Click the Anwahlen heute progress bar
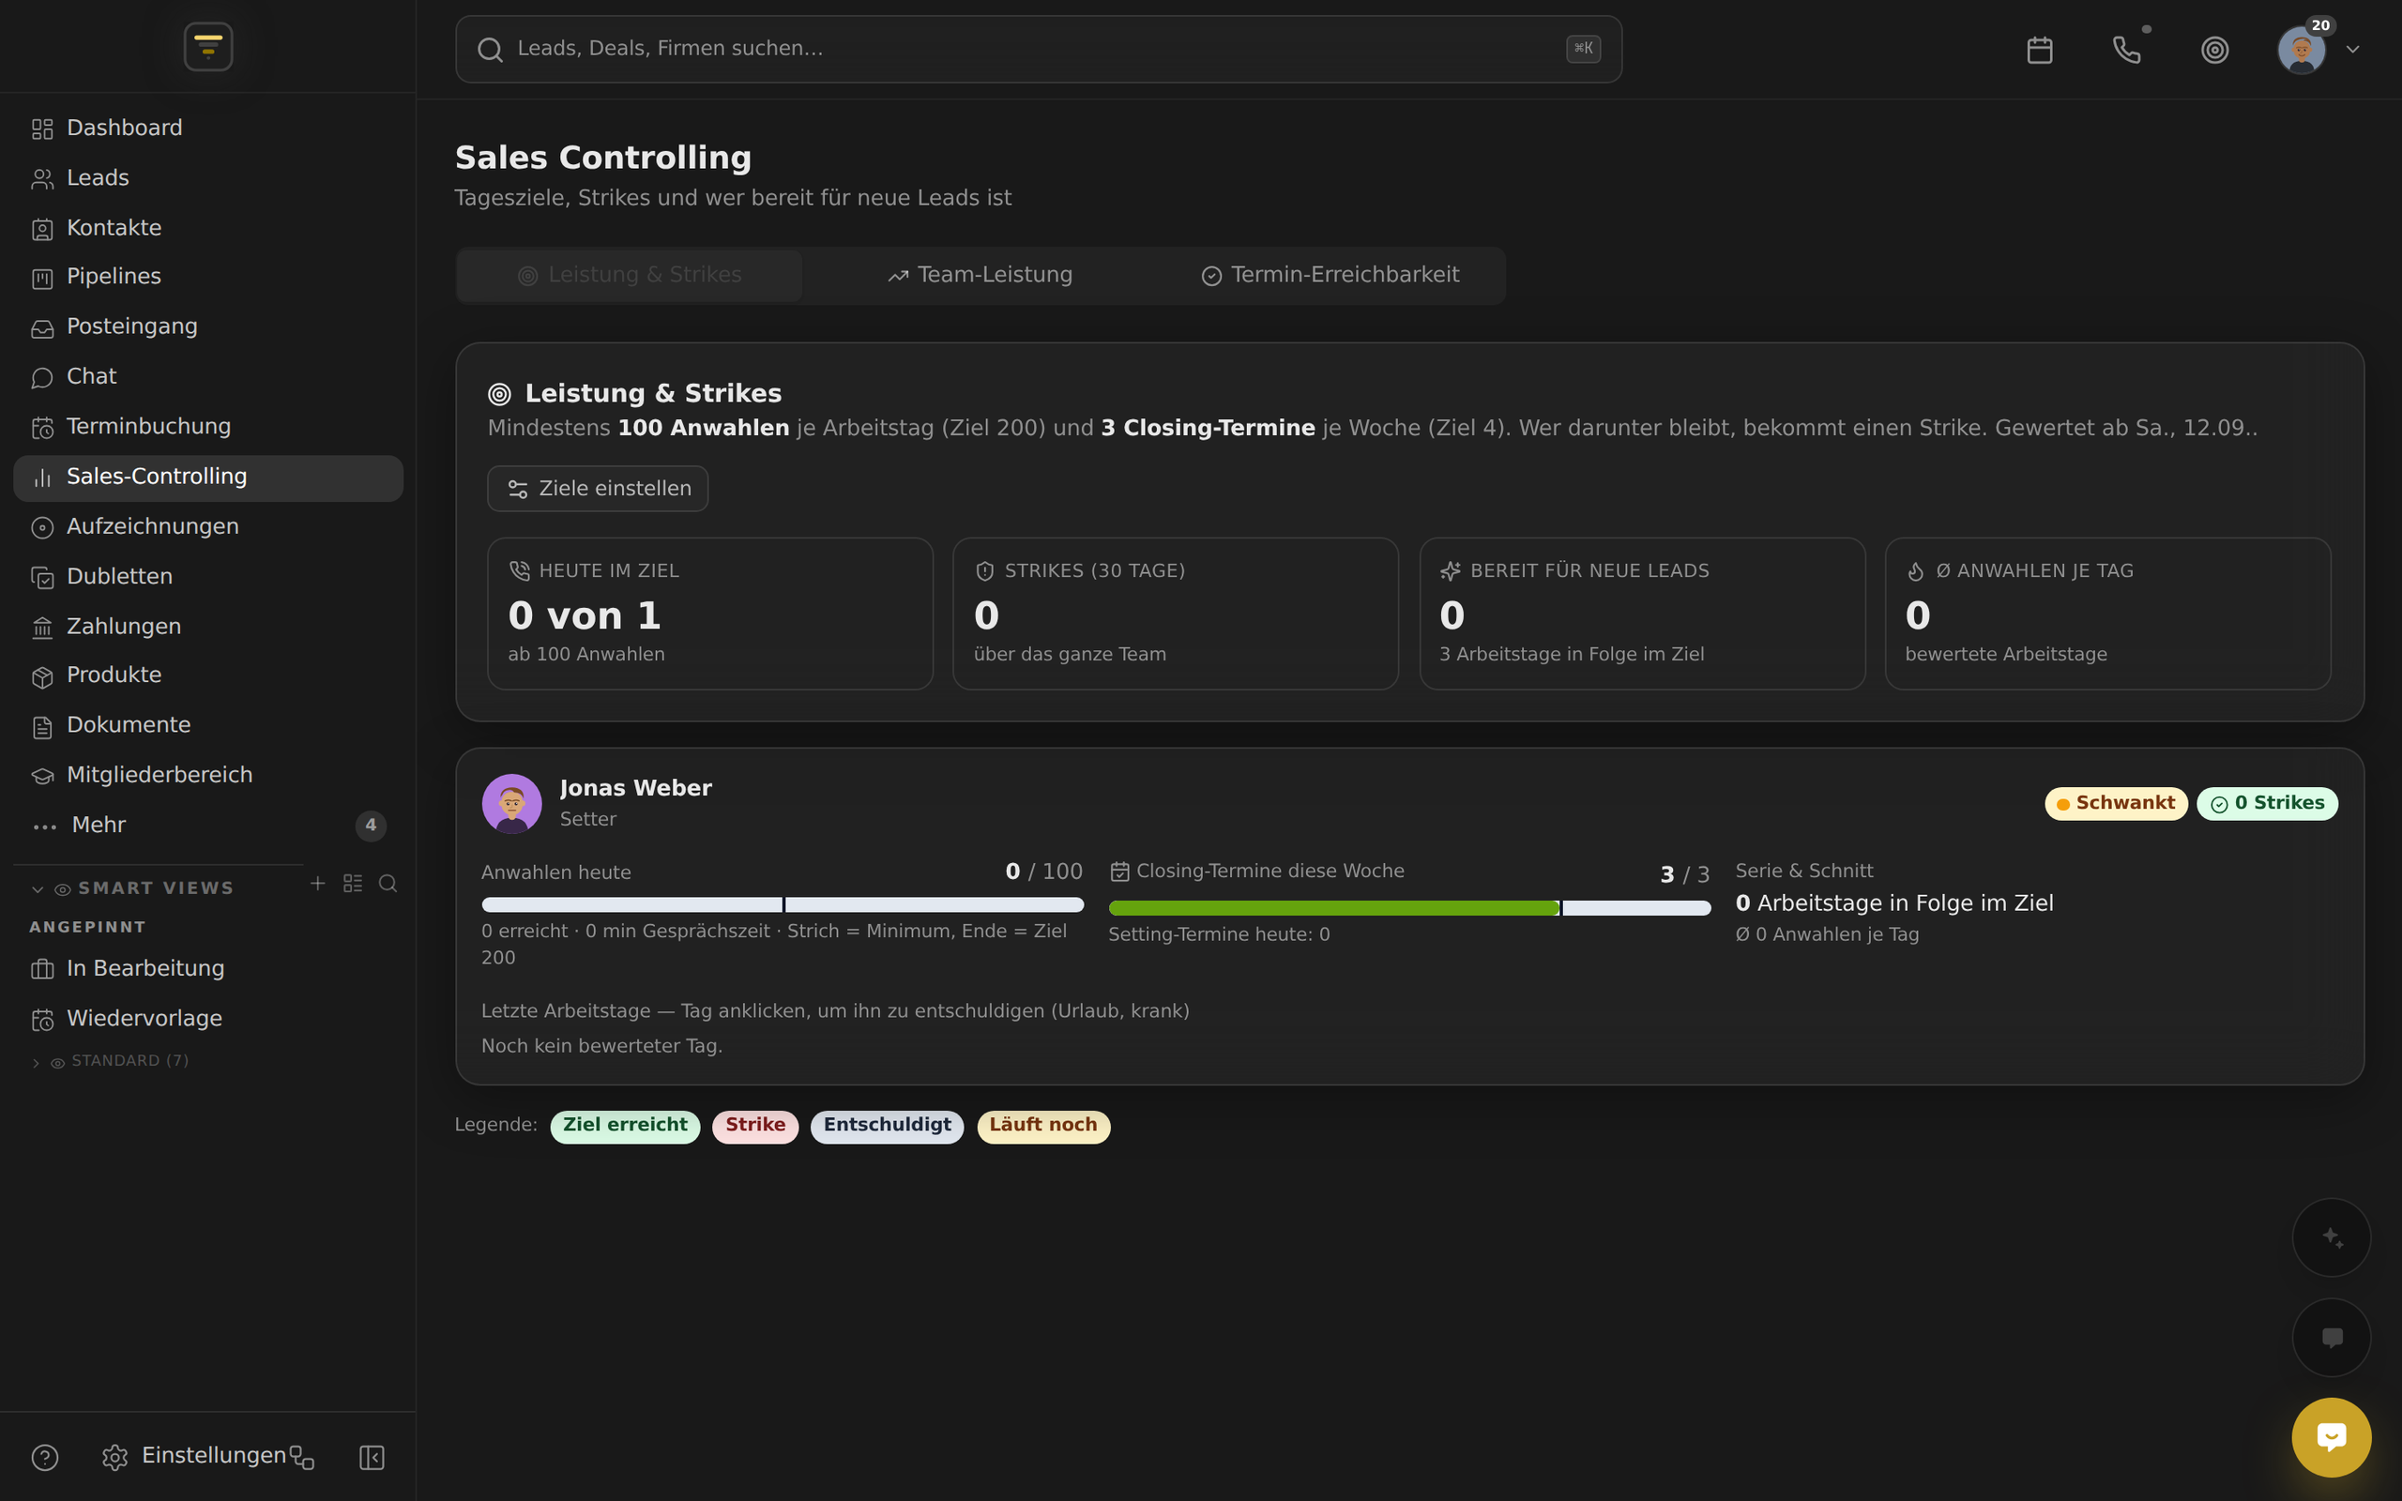 (x=783, y=904)
